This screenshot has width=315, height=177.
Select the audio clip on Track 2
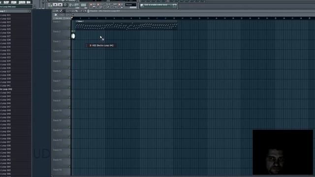coord(73,35)
